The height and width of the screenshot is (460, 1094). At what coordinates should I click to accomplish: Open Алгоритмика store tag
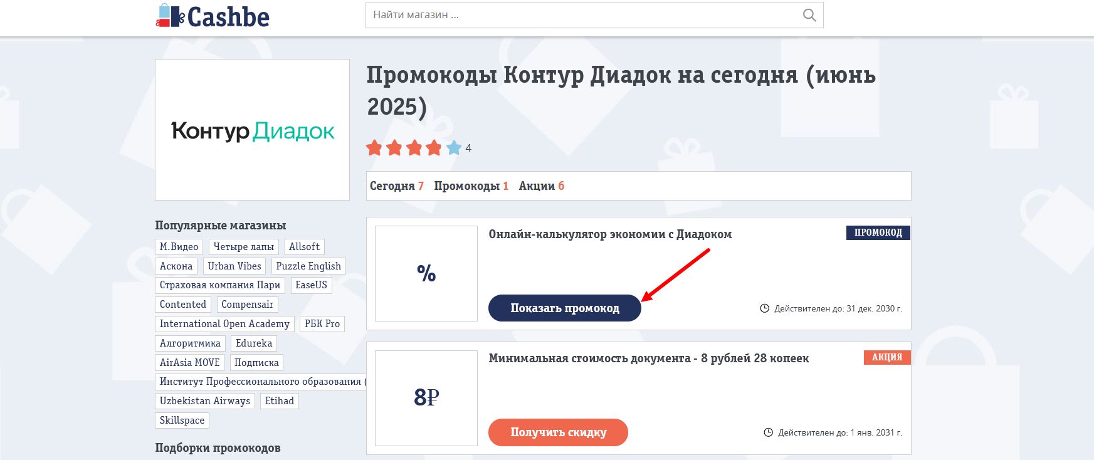tap(190, 343)
